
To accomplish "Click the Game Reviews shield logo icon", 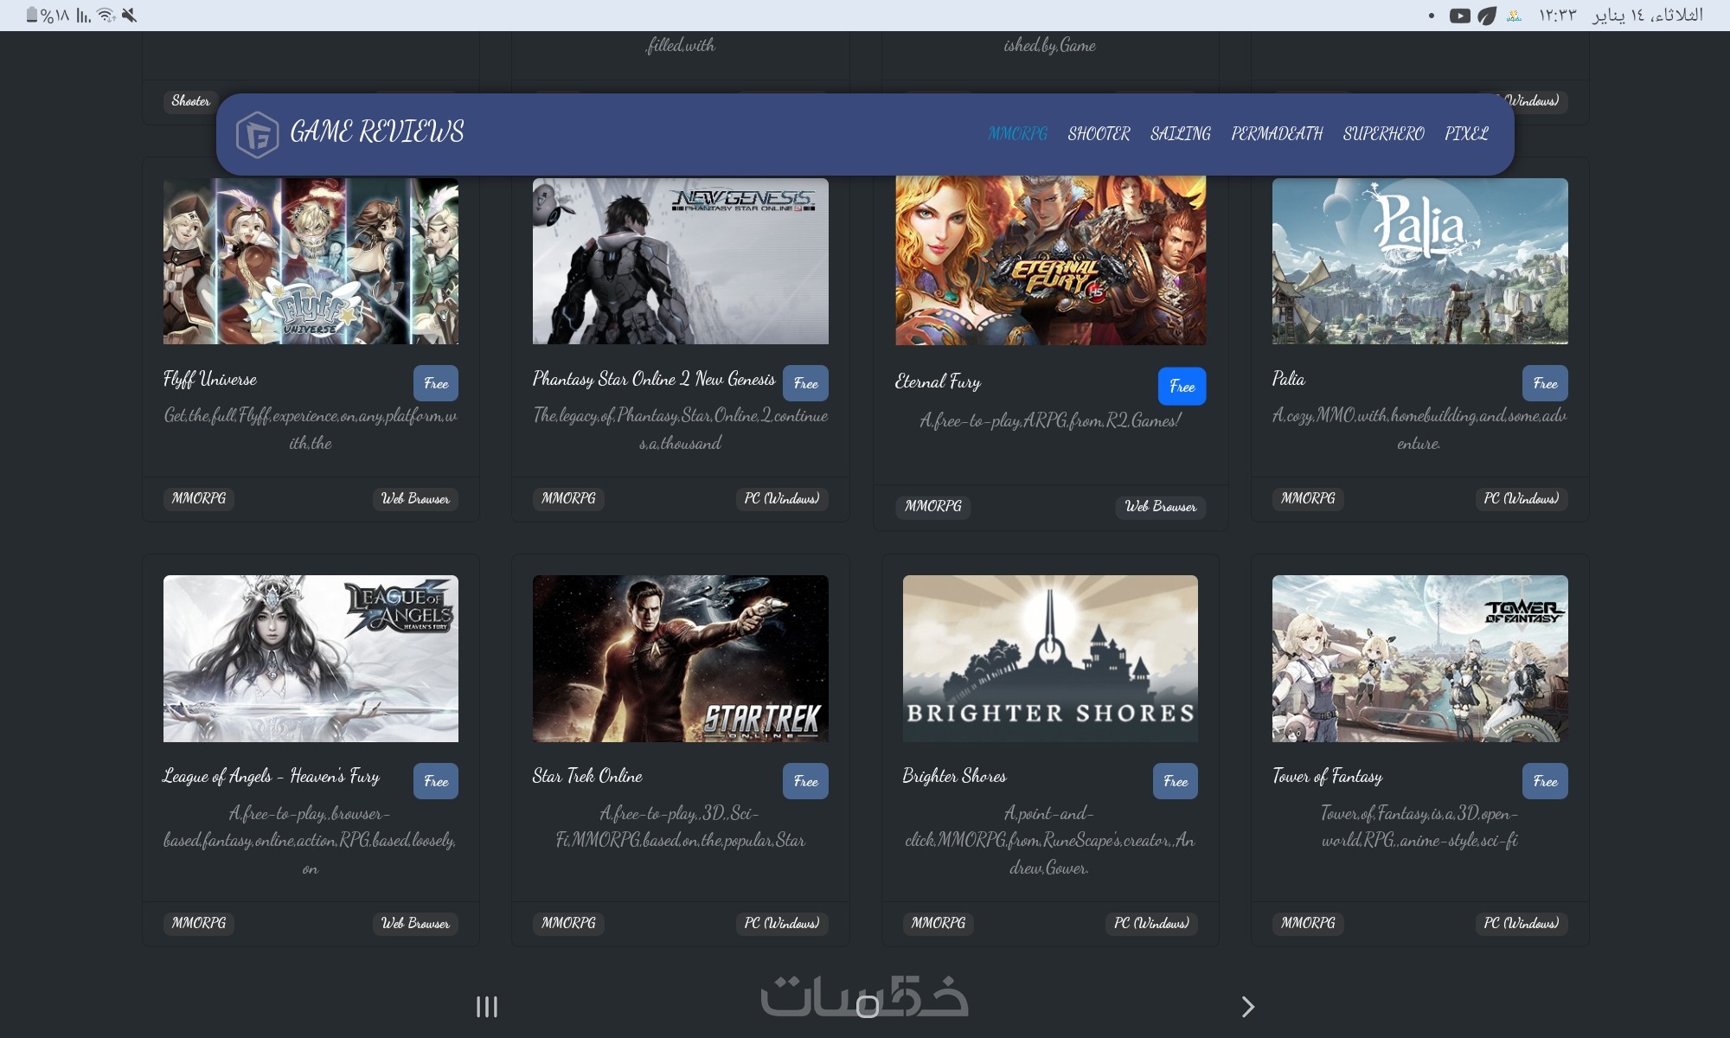I will pos(257,134).
